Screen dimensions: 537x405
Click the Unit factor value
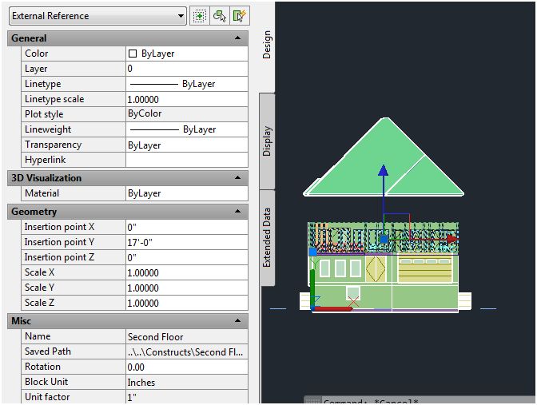click(187, 397)
